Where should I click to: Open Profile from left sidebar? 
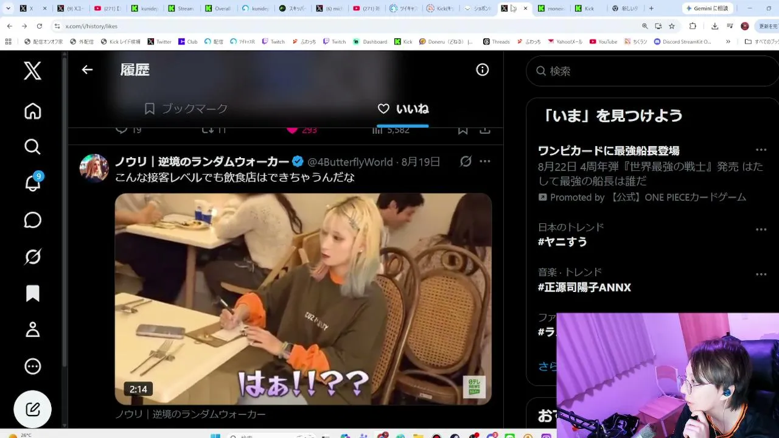(x=33, y=330)
